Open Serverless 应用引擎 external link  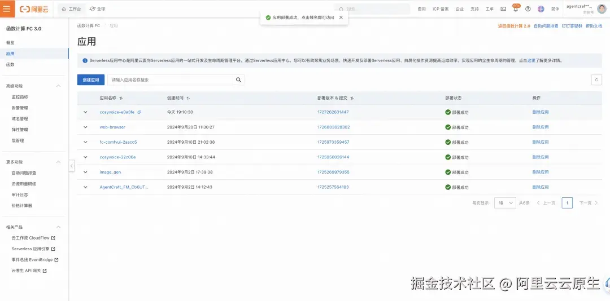[34, 249]
